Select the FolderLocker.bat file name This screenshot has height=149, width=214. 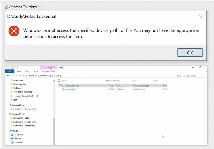point(72,86)
